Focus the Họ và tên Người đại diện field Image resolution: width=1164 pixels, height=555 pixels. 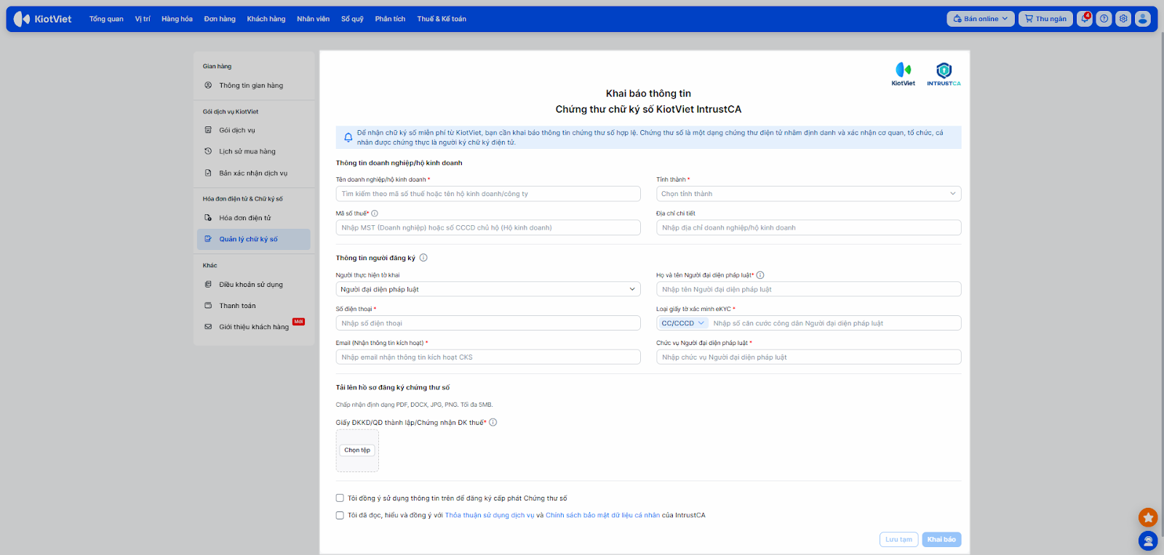[x=808, y=289]
